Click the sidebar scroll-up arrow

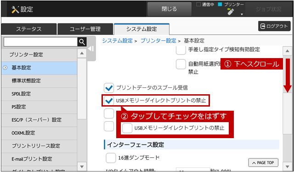coord(82,53)
